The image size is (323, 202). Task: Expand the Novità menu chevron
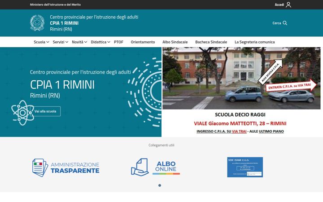pyautogui.click(x=86, y=42)
